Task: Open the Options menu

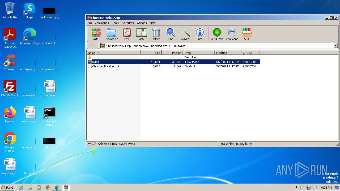Action: tap(142, 23)
